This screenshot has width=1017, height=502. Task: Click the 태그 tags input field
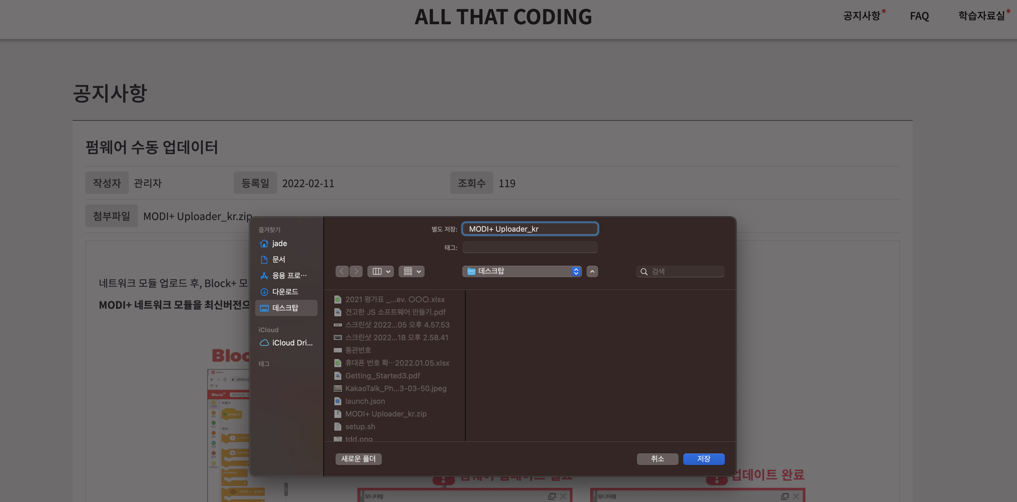[x=530, y=248]
